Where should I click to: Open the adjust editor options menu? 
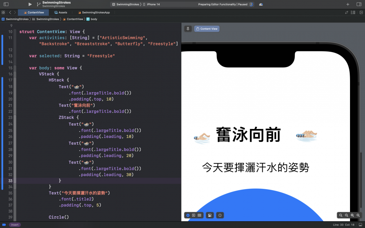tap(353, 12)
